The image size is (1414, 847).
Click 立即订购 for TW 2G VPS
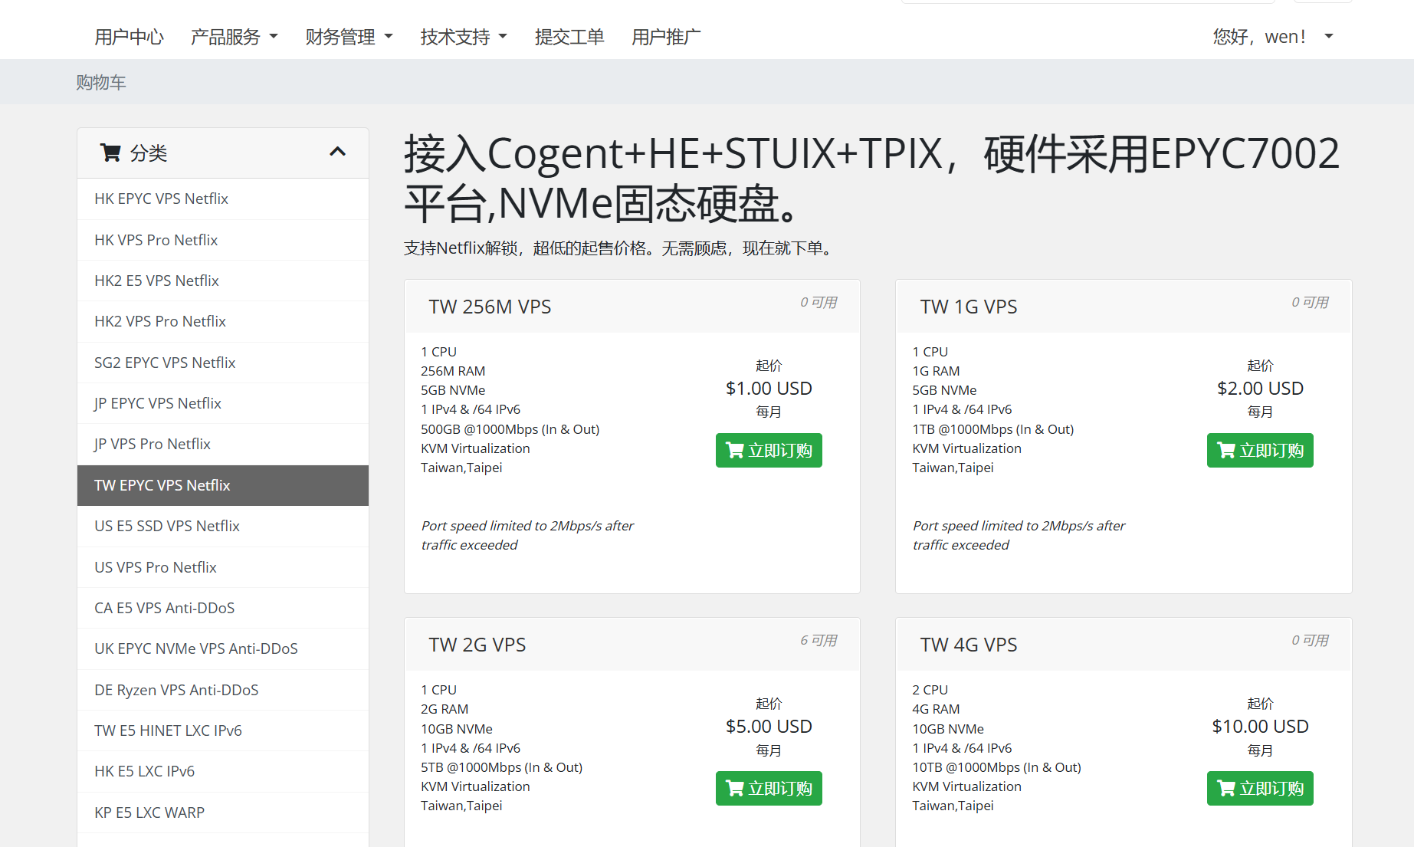768,789
